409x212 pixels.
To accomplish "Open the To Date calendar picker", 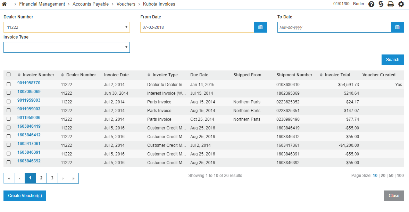I will [397, 27].
